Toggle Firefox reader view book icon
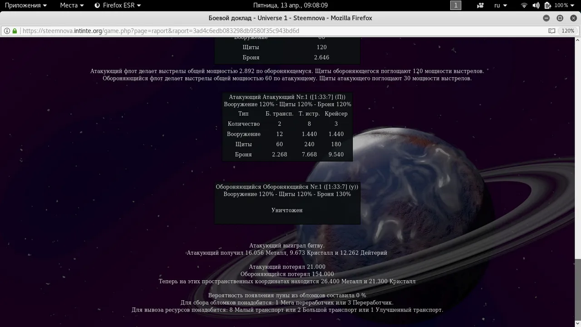This screenshot has height=327, width=581. click(x=552, y=31)
